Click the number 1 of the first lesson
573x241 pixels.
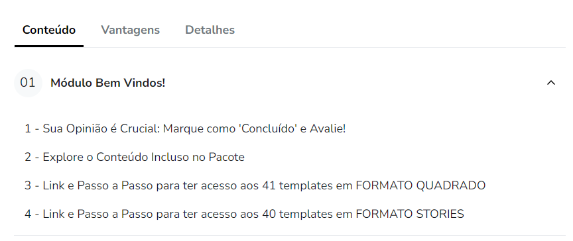tap(27, 128)
